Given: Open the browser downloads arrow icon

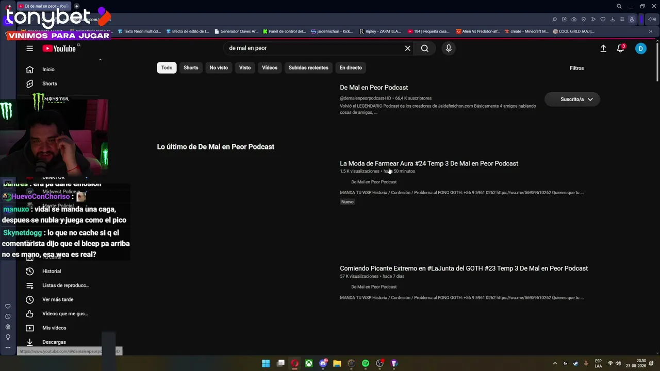Looking at the screenshot, I should pyautogui.click(x=613, y=20).
